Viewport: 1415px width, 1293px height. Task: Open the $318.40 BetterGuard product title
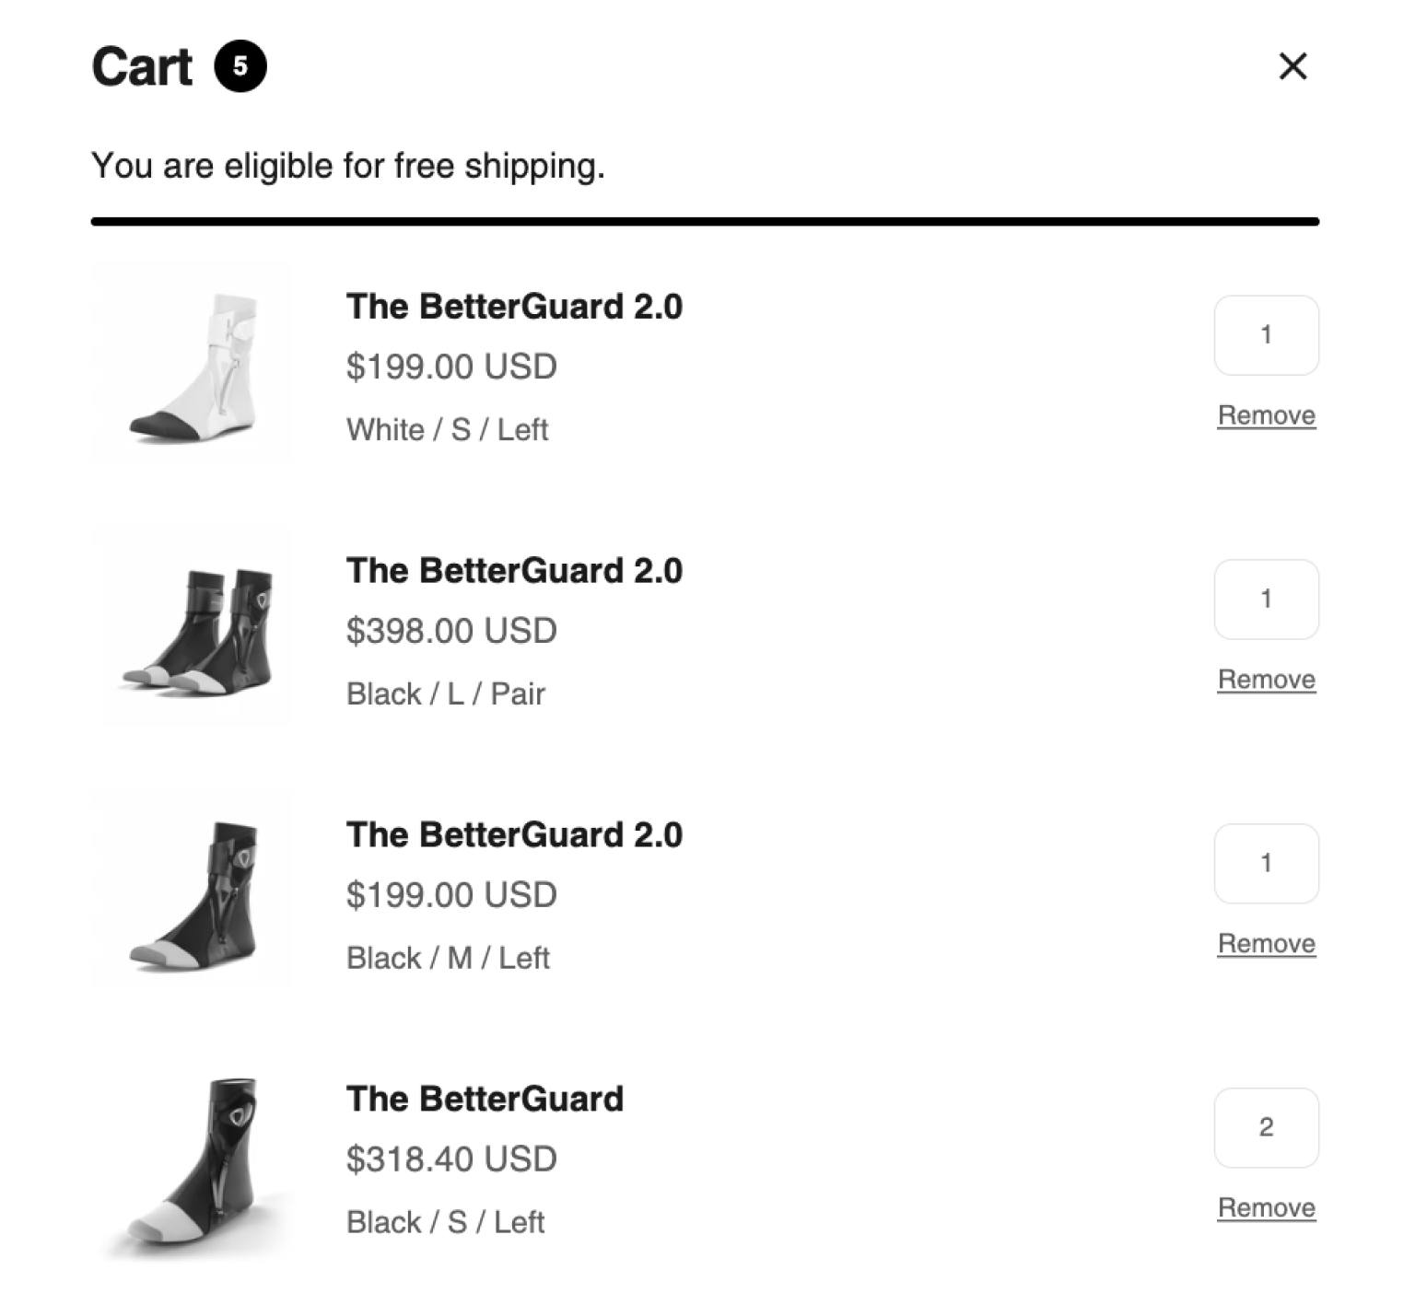pyautogui.click(x=485, y=1100)
